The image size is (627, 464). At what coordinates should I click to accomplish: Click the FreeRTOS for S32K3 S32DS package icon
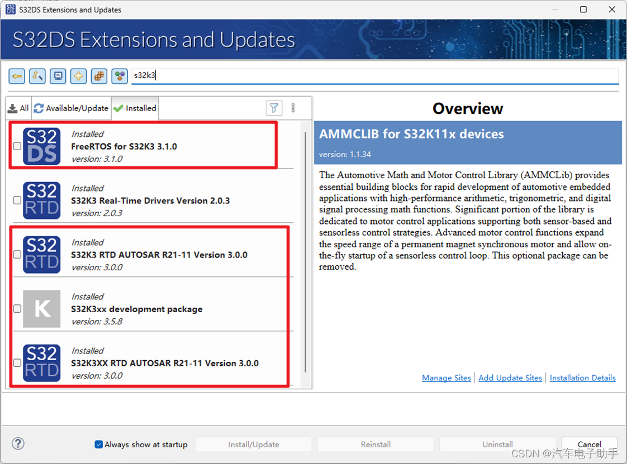point(41,146)
